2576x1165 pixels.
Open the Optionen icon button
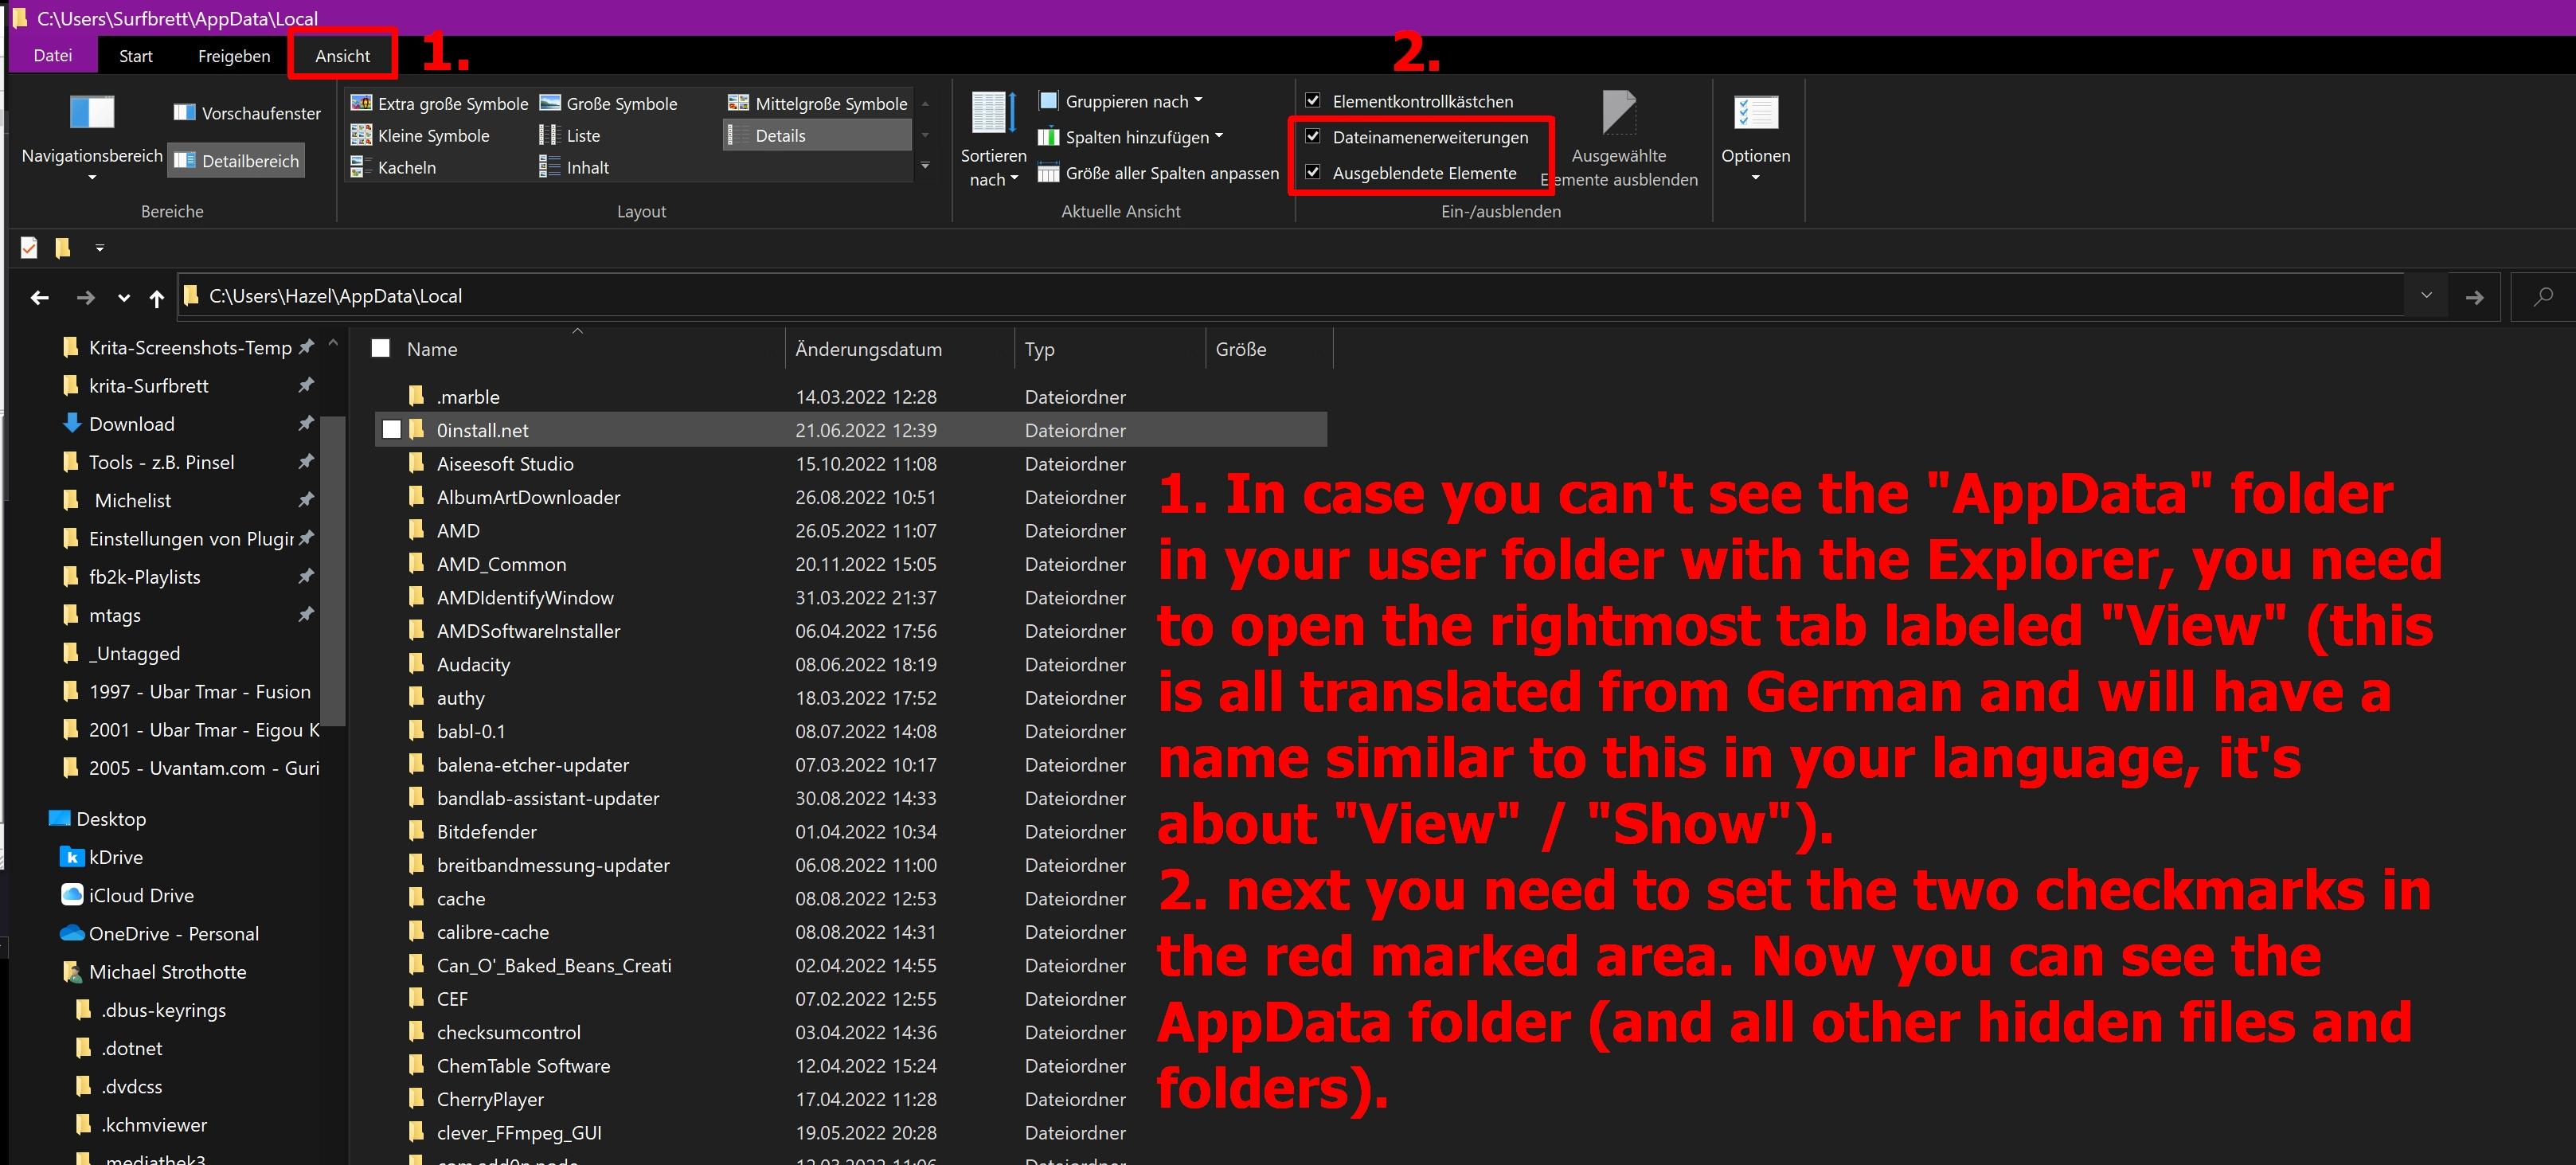click(1755, 113)
